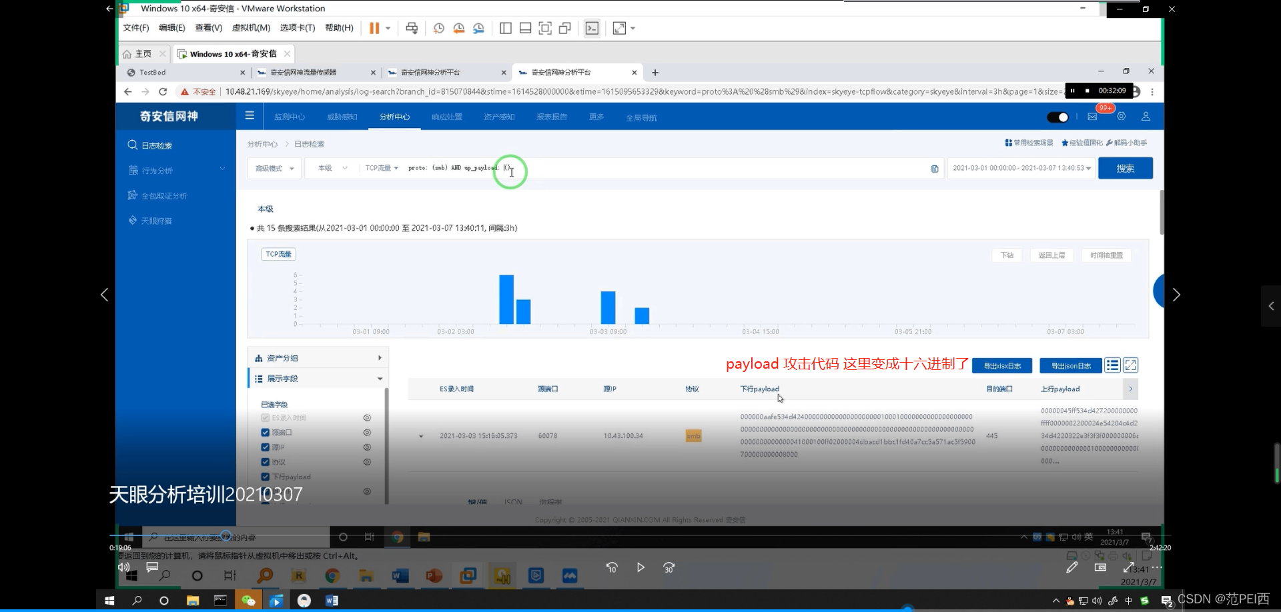
Task: Open the date range picker dropdown
Action: 1021,168
